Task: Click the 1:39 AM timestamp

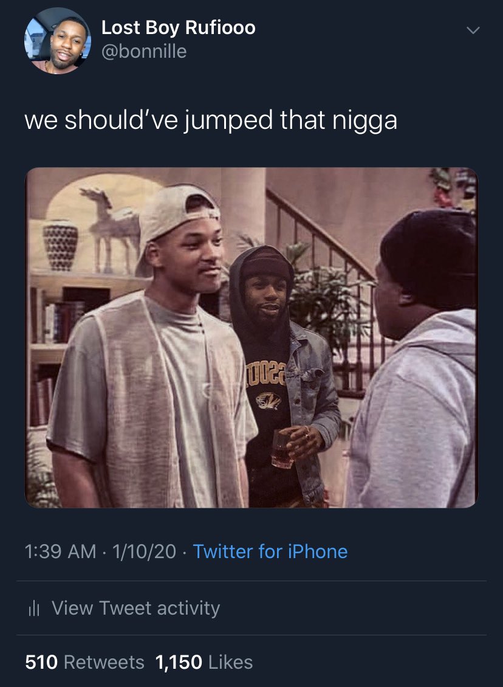Action: (60, 551)
